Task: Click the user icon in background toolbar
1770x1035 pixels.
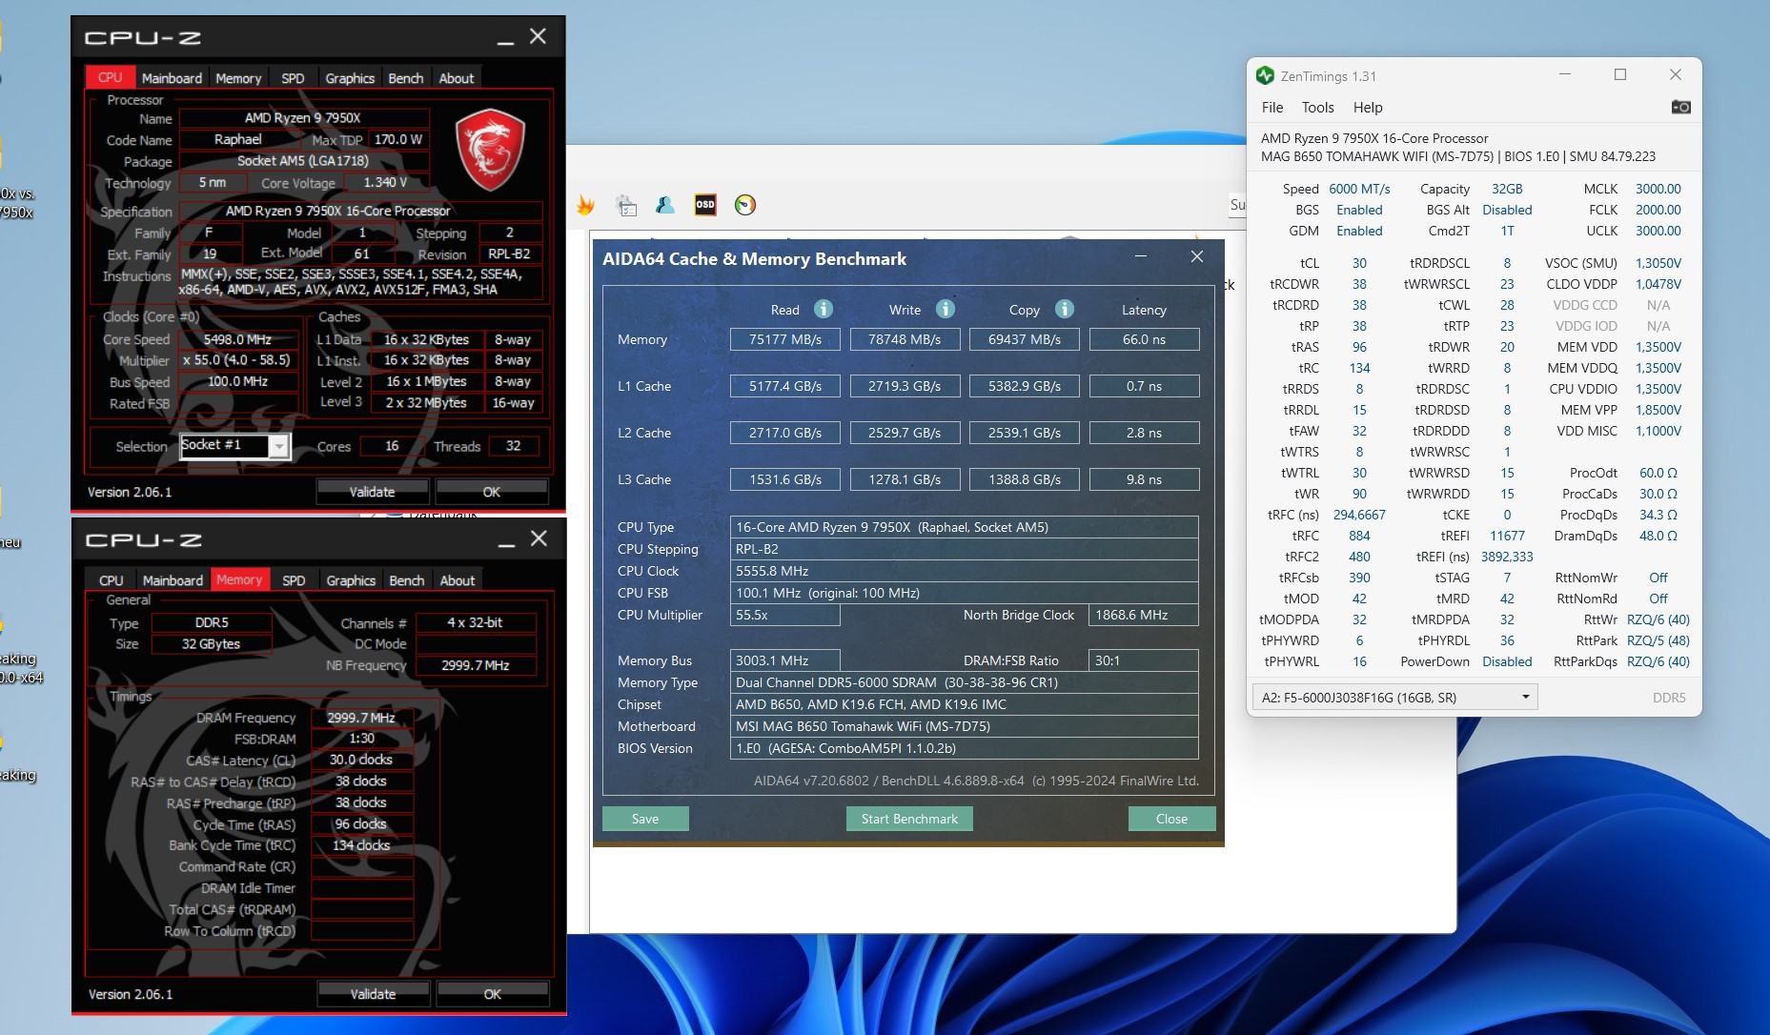Action: pos(665,205)
